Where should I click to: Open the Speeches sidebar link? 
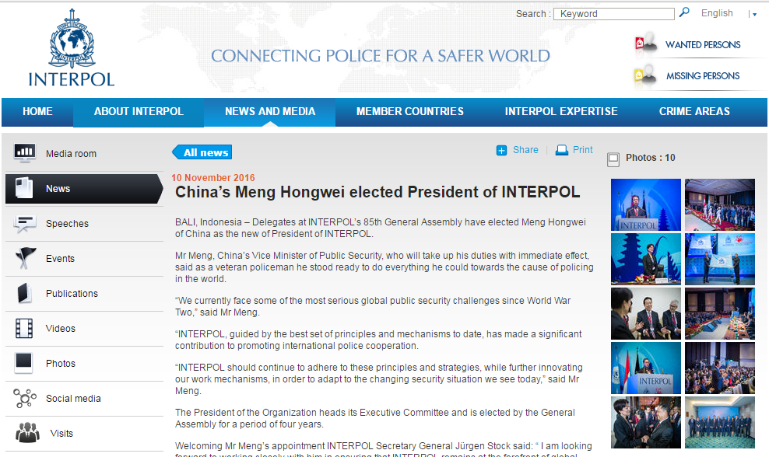click(67, 224)
